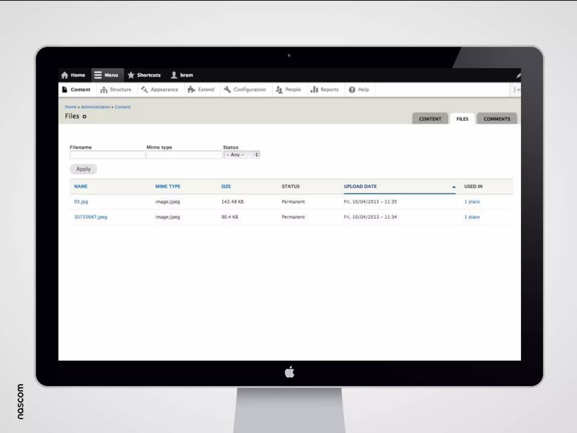Open bram user account icon
This screenshot has height=433, width=577.
point(174,75)
